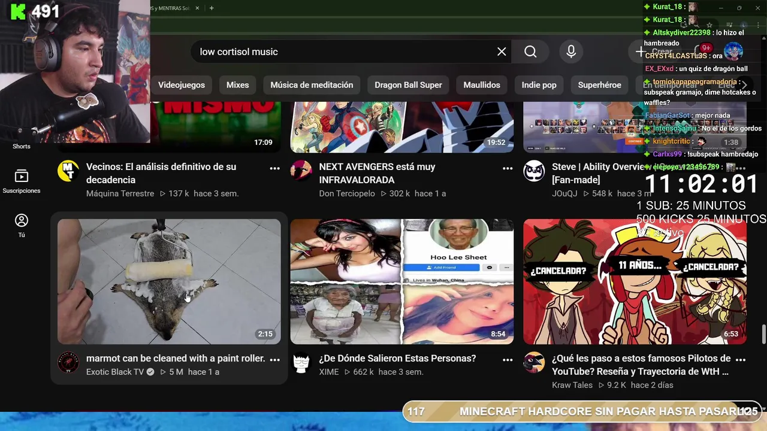This screenshot has width=767, height=431.
Task: Select the Superhéroe filter chip
Action: (599, 85)
